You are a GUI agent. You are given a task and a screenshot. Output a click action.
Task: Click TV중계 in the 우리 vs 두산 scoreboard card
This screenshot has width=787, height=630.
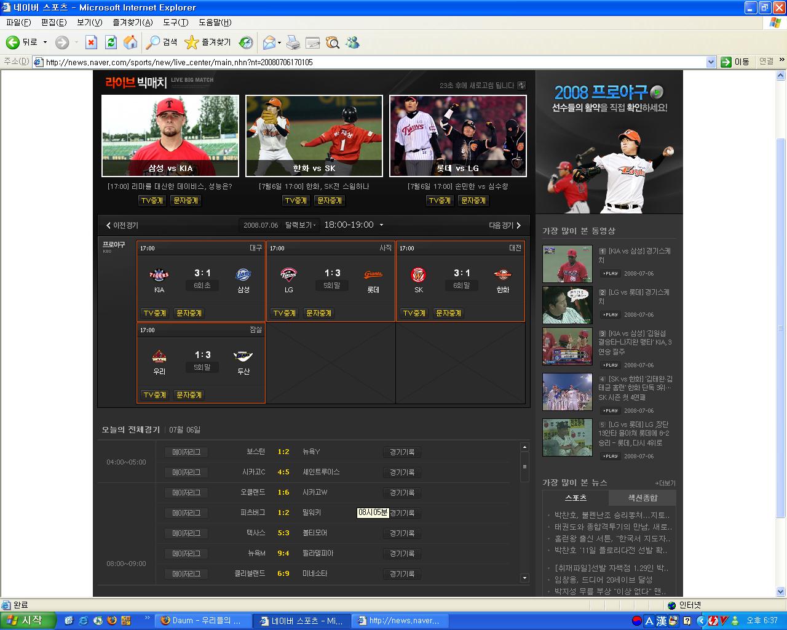tap(155, 395)
